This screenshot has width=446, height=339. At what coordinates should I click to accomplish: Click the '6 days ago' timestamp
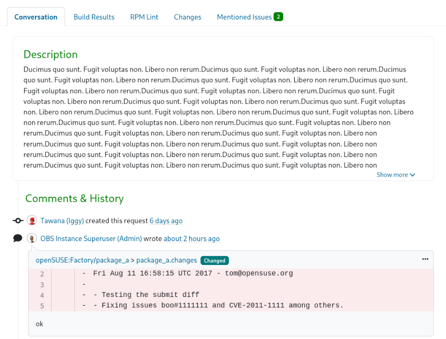166,221
